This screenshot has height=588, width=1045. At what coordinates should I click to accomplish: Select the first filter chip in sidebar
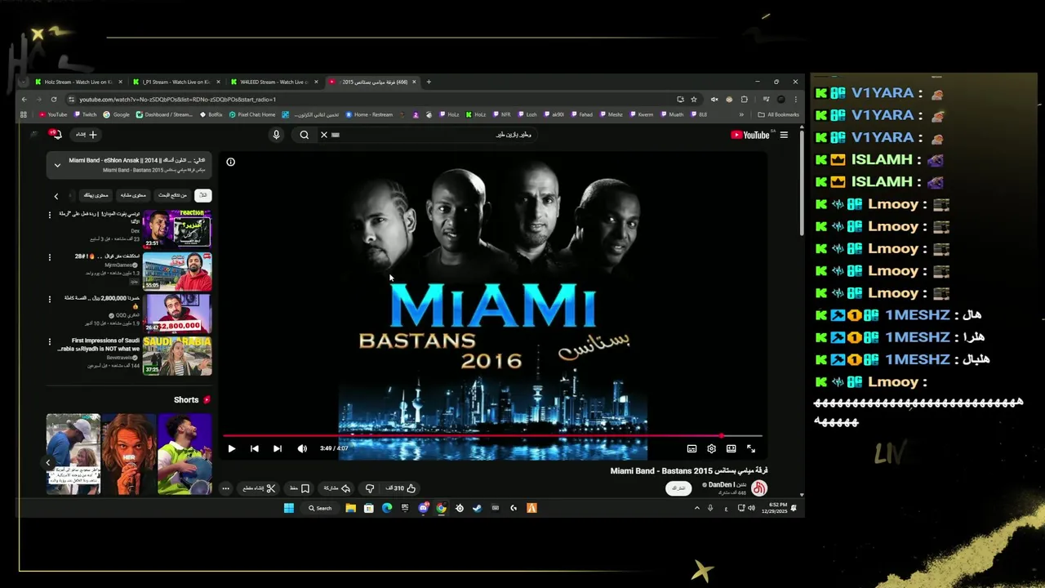pyautogui.click(x=202, y=195)
